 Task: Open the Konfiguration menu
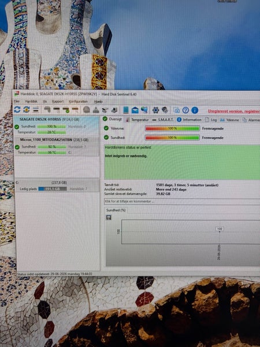tap(78, 101)
